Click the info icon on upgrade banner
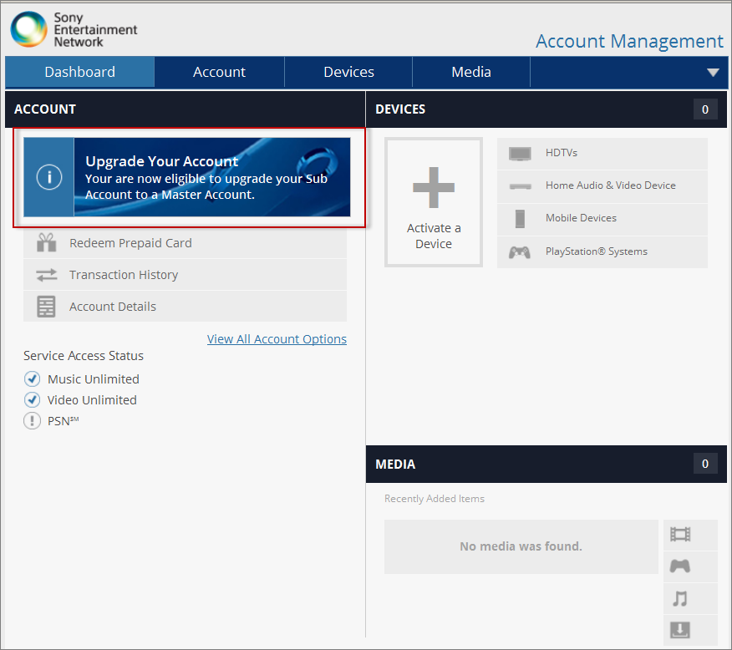This screenshot has width=732, height=650. [x=49, y=177]
